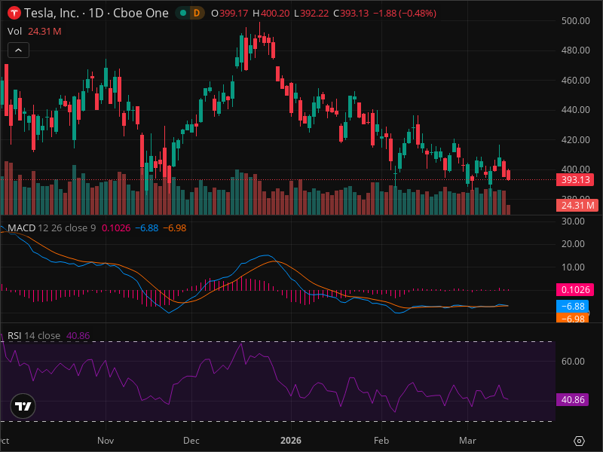
Task: Click the Dec label on time axis
Action: 191,441
